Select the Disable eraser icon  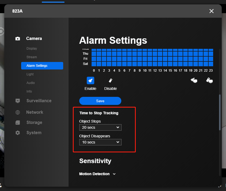pos(110,80)
